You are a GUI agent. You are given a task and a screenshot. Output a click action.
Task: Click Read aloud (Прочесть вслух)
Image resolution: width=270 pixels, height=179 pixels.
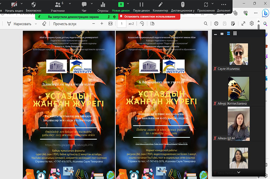click(65, 24)
